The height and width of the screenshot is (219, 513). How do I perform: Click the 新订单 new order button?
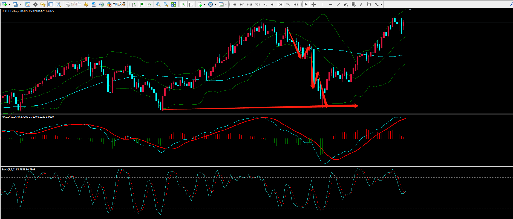point(73,4)
